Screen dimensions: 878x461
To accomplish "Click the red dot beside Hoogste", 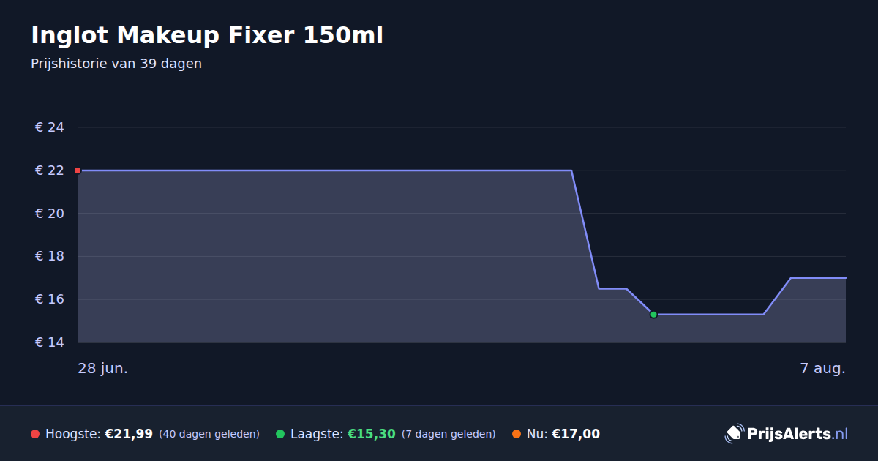I will 35,434.
